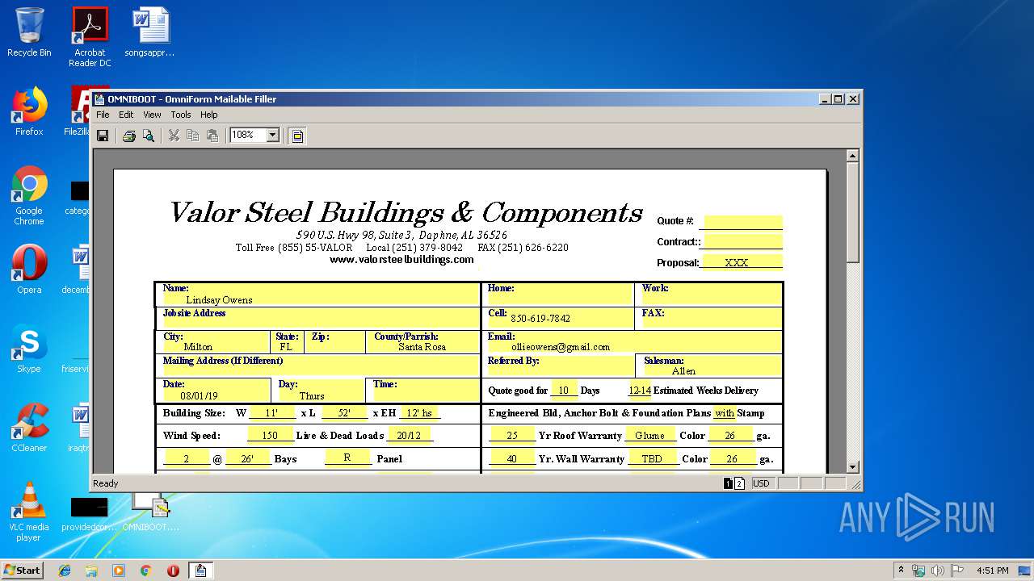Open Print Preview from the toolbar
Screen dimensions: 1034x581
[x=148, y=136]
